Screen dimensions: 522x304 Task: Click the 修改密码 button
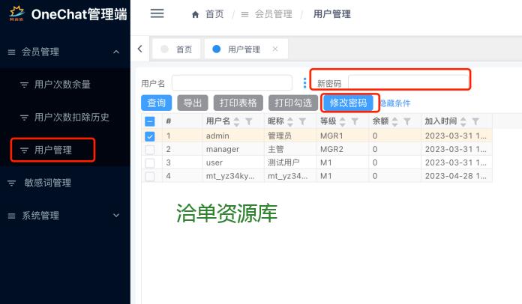click(348, 103)
